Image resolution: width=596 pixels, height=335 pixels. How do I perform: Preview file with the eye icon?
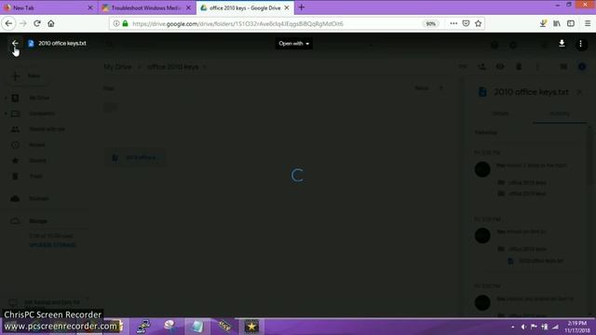[x=500, y=67]
